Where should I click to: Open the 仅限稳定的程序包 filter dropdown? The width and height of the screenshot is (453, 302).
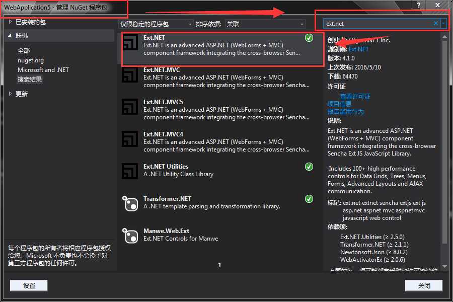(156, 24)
